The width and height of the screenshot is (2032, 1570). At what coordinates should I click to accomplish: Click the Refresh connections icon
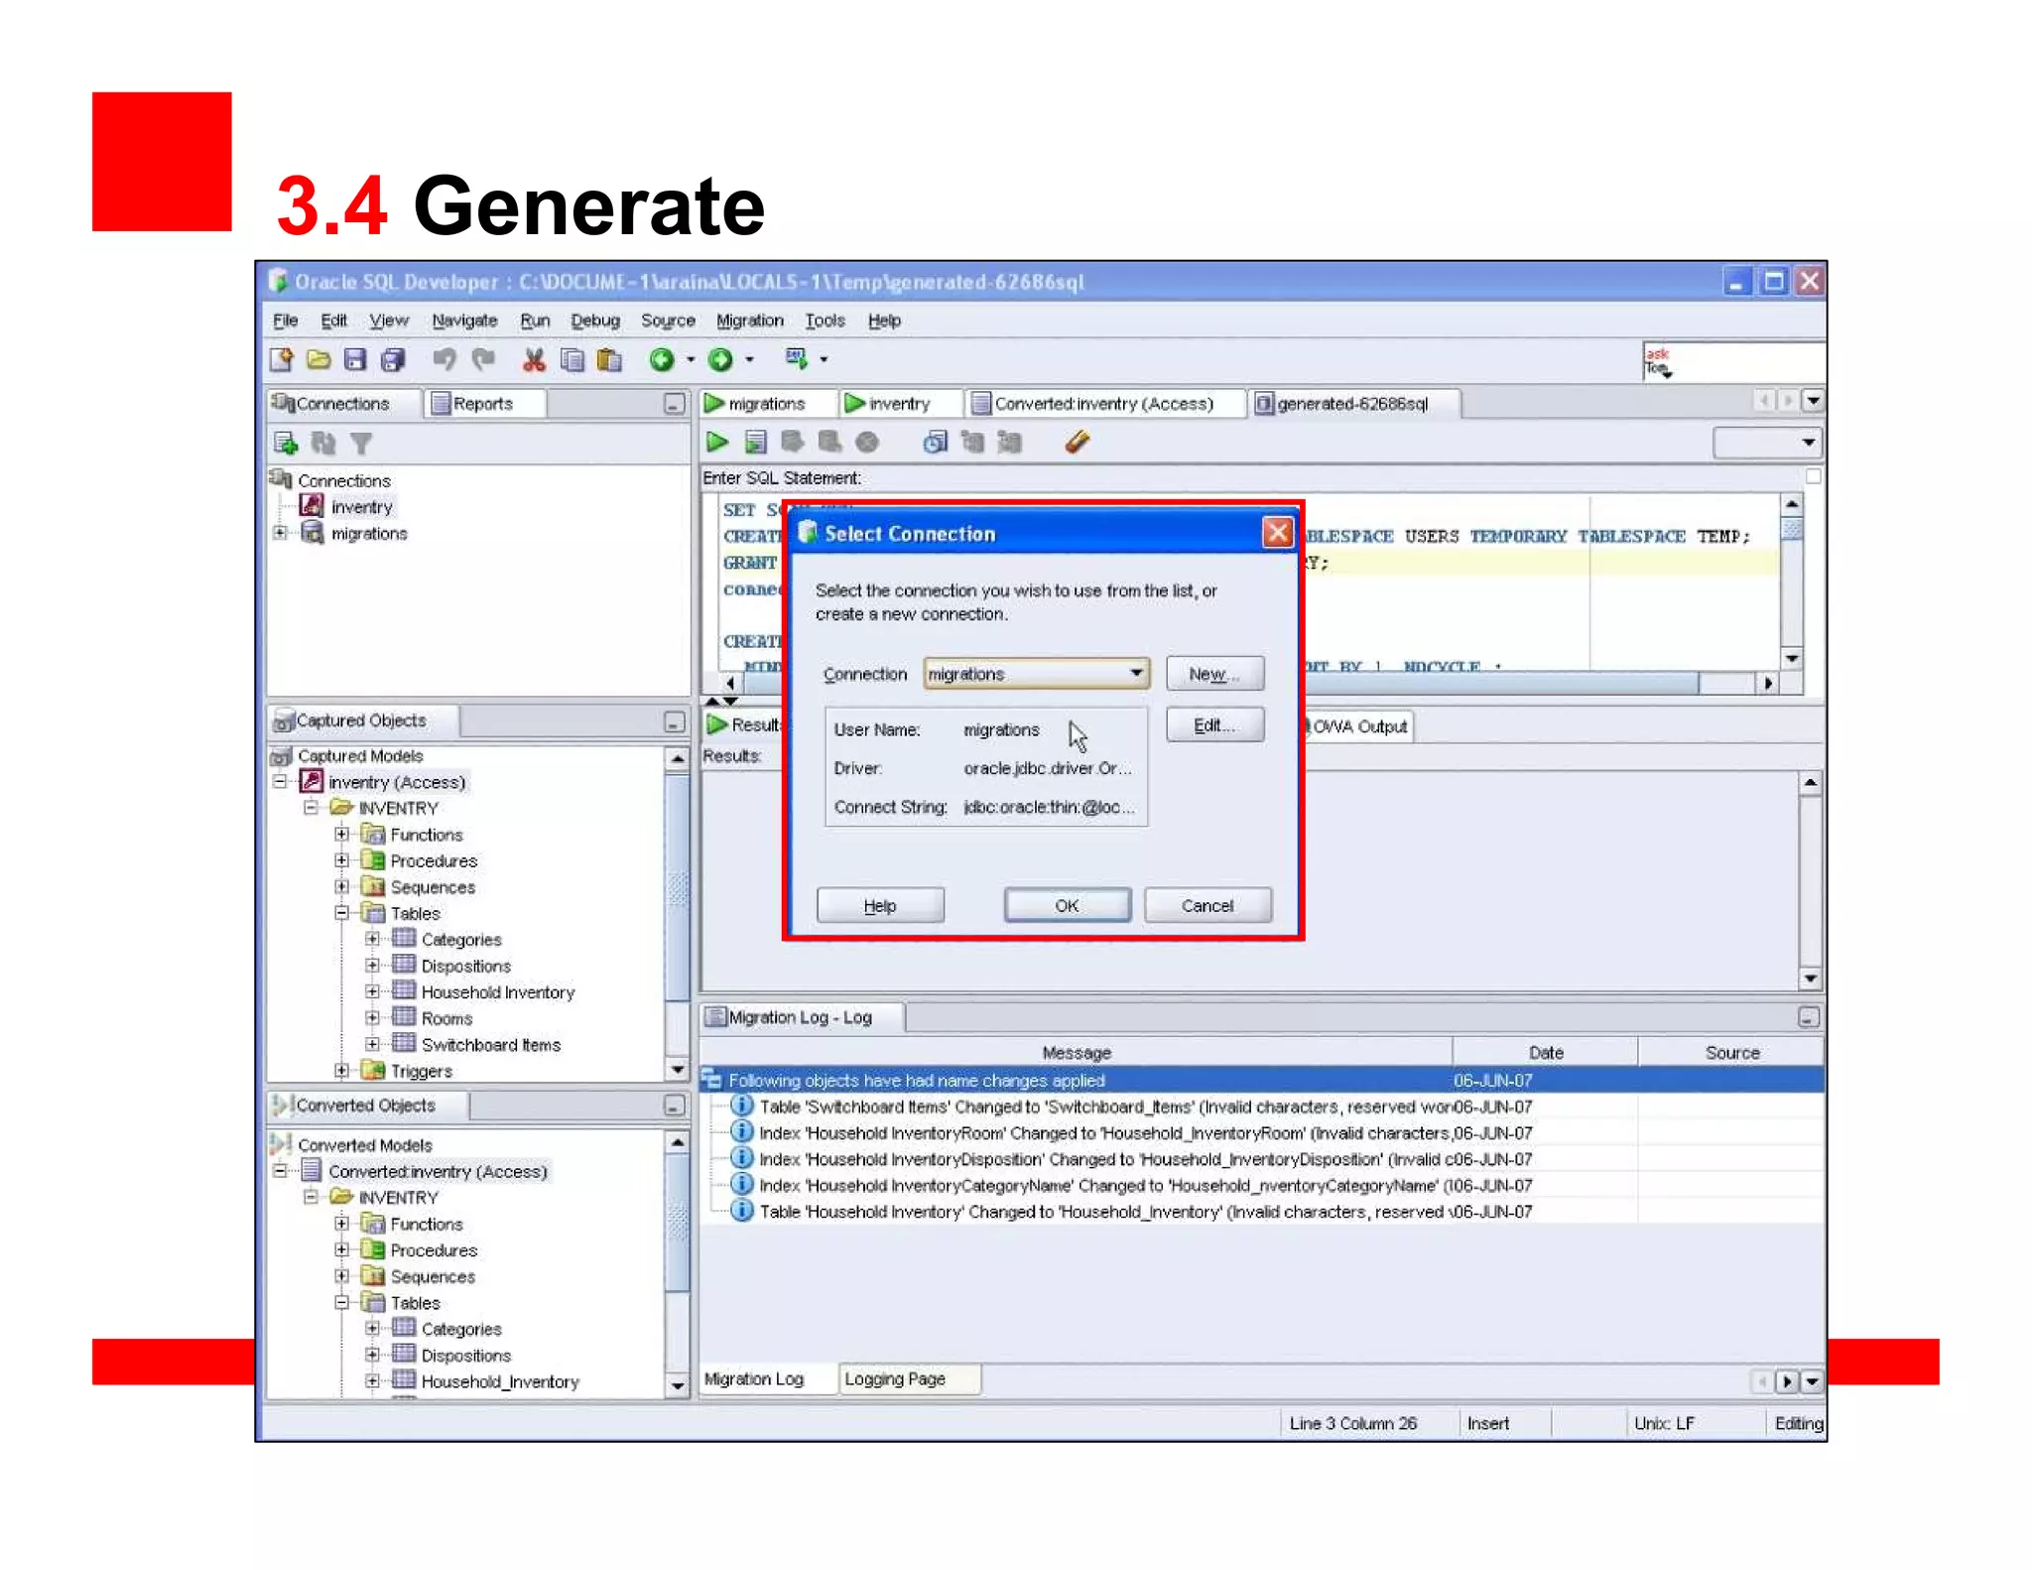(x=323, y=443)
